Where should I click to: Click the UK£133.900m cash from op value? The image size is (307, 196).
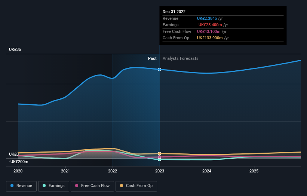point(210,38)
